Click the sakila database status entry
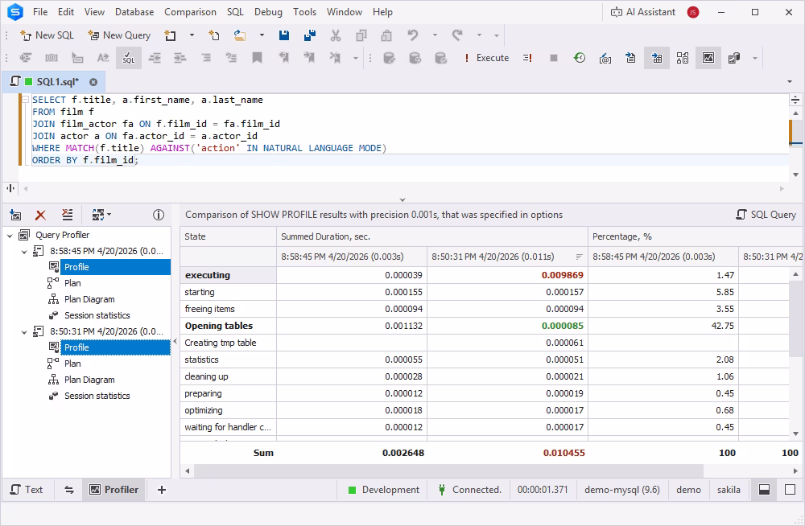 click(729, 490)
